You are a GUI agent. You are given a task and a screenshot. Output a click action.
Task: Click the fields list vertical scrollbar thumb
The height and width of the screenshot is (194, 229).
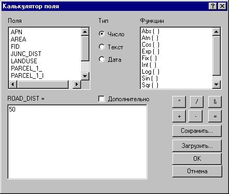point(85,48)
